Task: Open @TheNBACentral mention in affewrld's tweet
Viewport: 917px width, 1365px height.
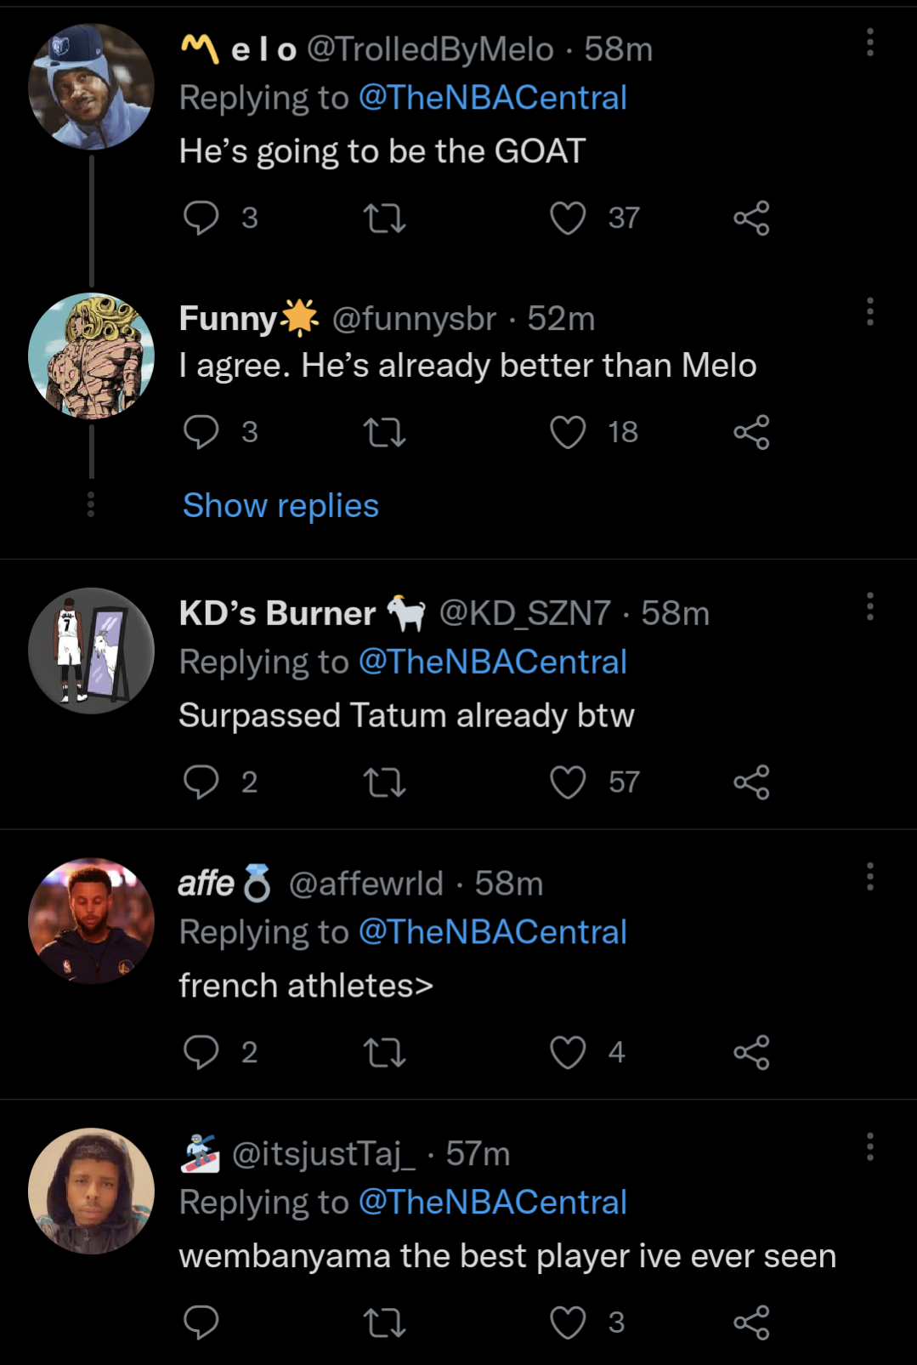Action: (492, 932)
